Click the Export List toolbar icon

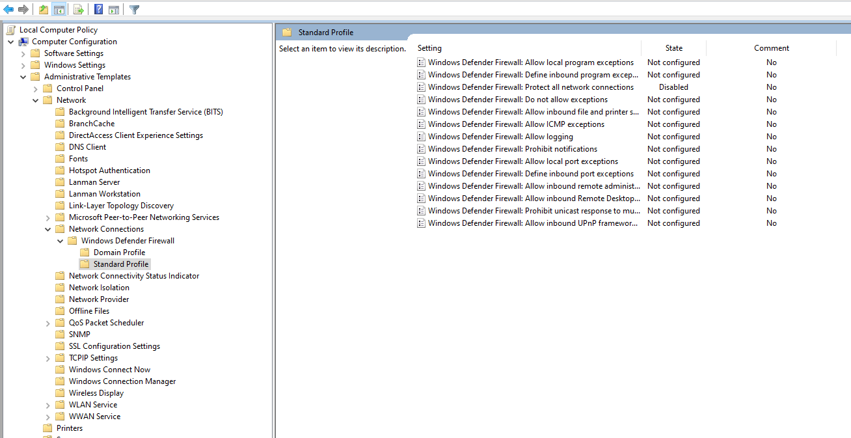pyautogui.click(x=79, y=9)
